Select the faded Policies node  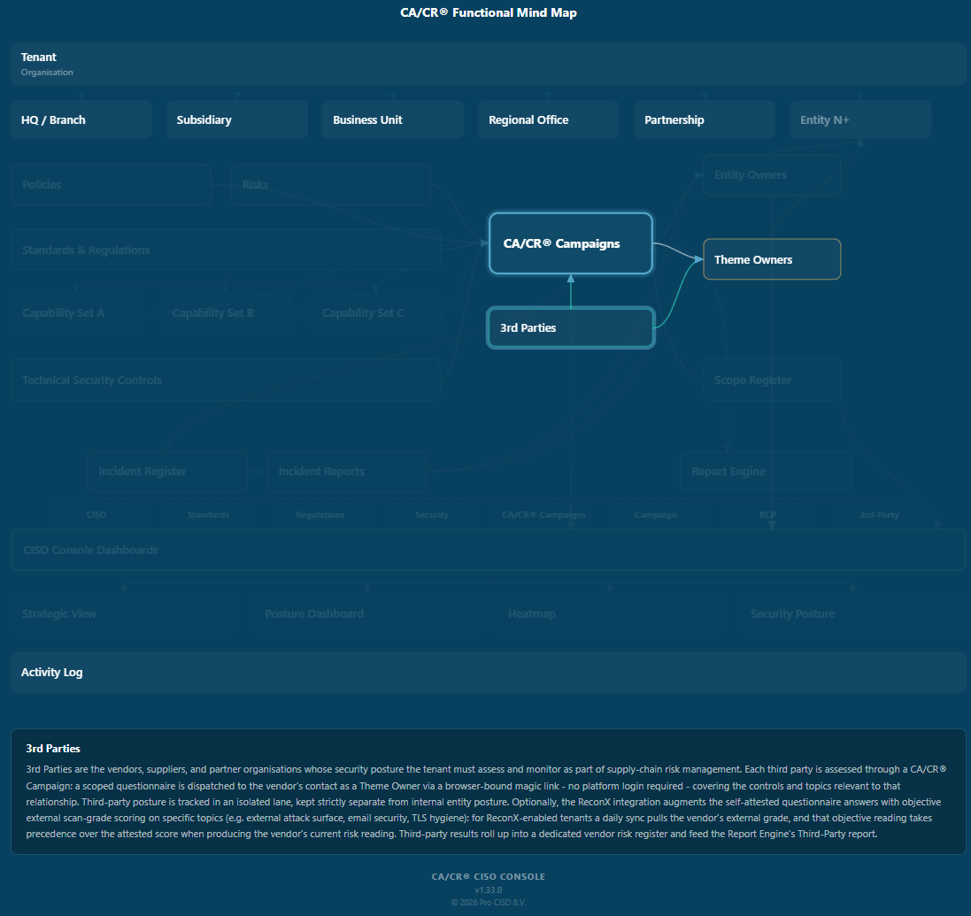click(111, 185)
